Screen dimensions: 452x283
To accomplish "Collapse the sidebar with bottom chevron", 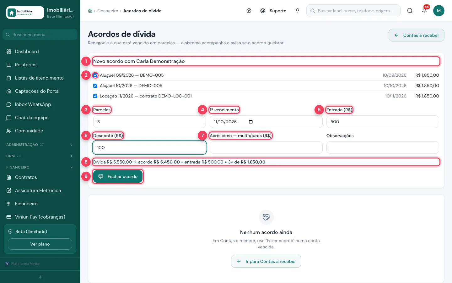I will coord(40,277).
